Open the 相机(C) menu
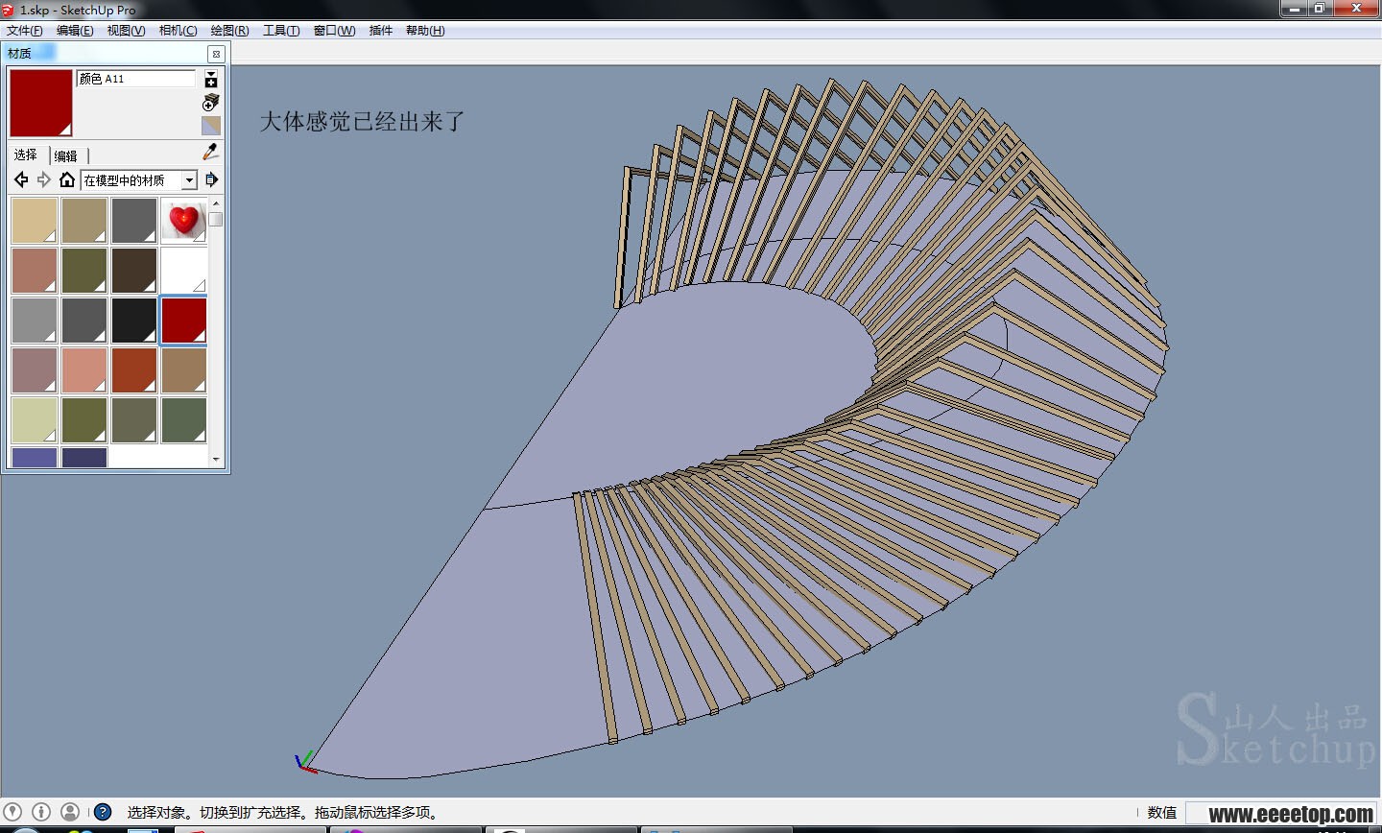This screenshot has width=1382, height=833. pyautogui.click(x=178, y=31)
